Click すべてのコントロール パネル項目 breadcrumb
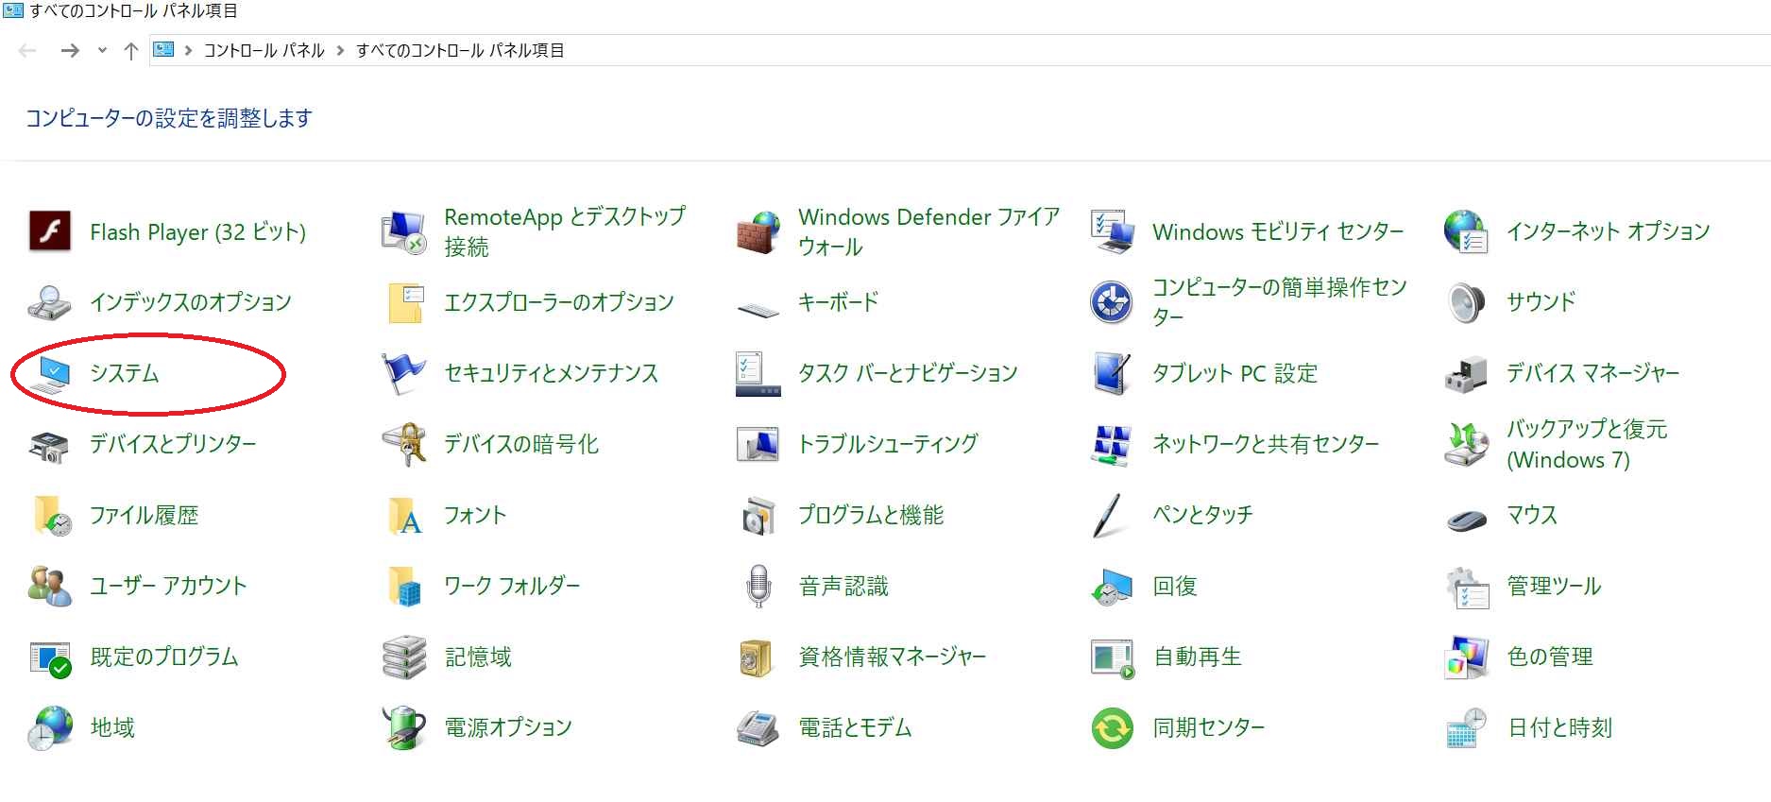 pos(460,51)
